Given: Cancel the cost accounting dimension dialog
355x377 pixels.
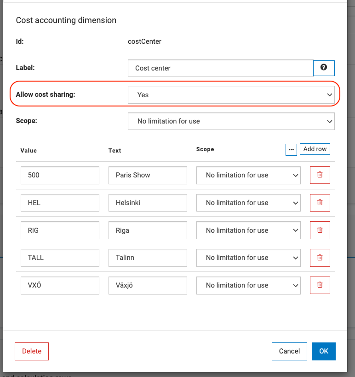Looking at the screenshot, I should click(x=289, y=351).
